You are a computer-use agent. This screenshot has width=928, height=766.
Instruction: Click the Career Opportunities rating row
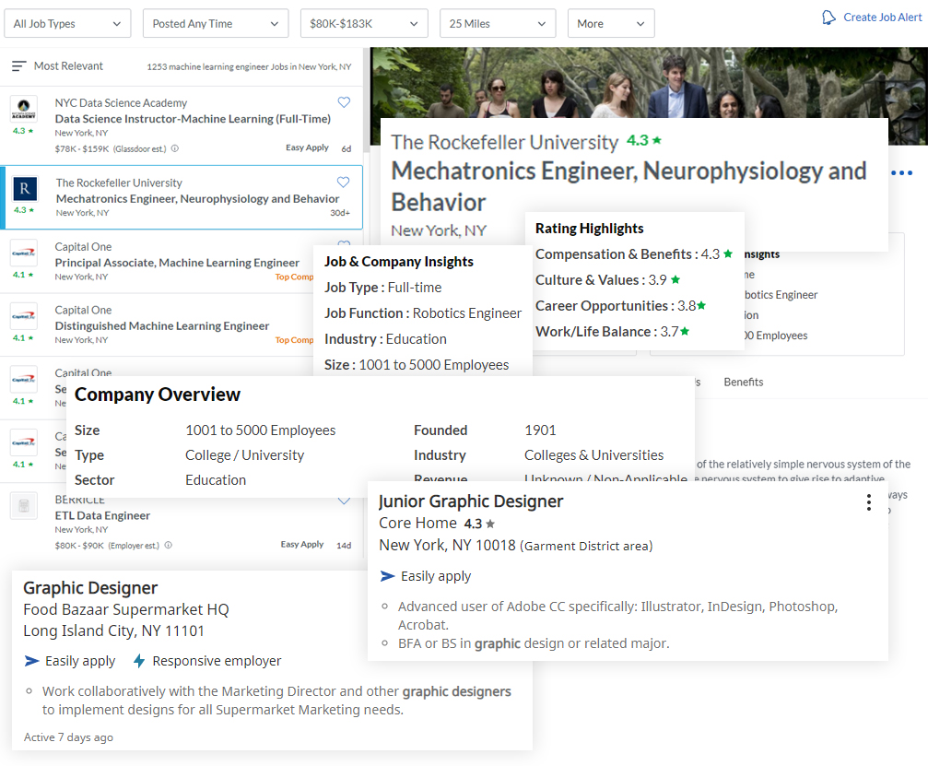pos(621,306)
